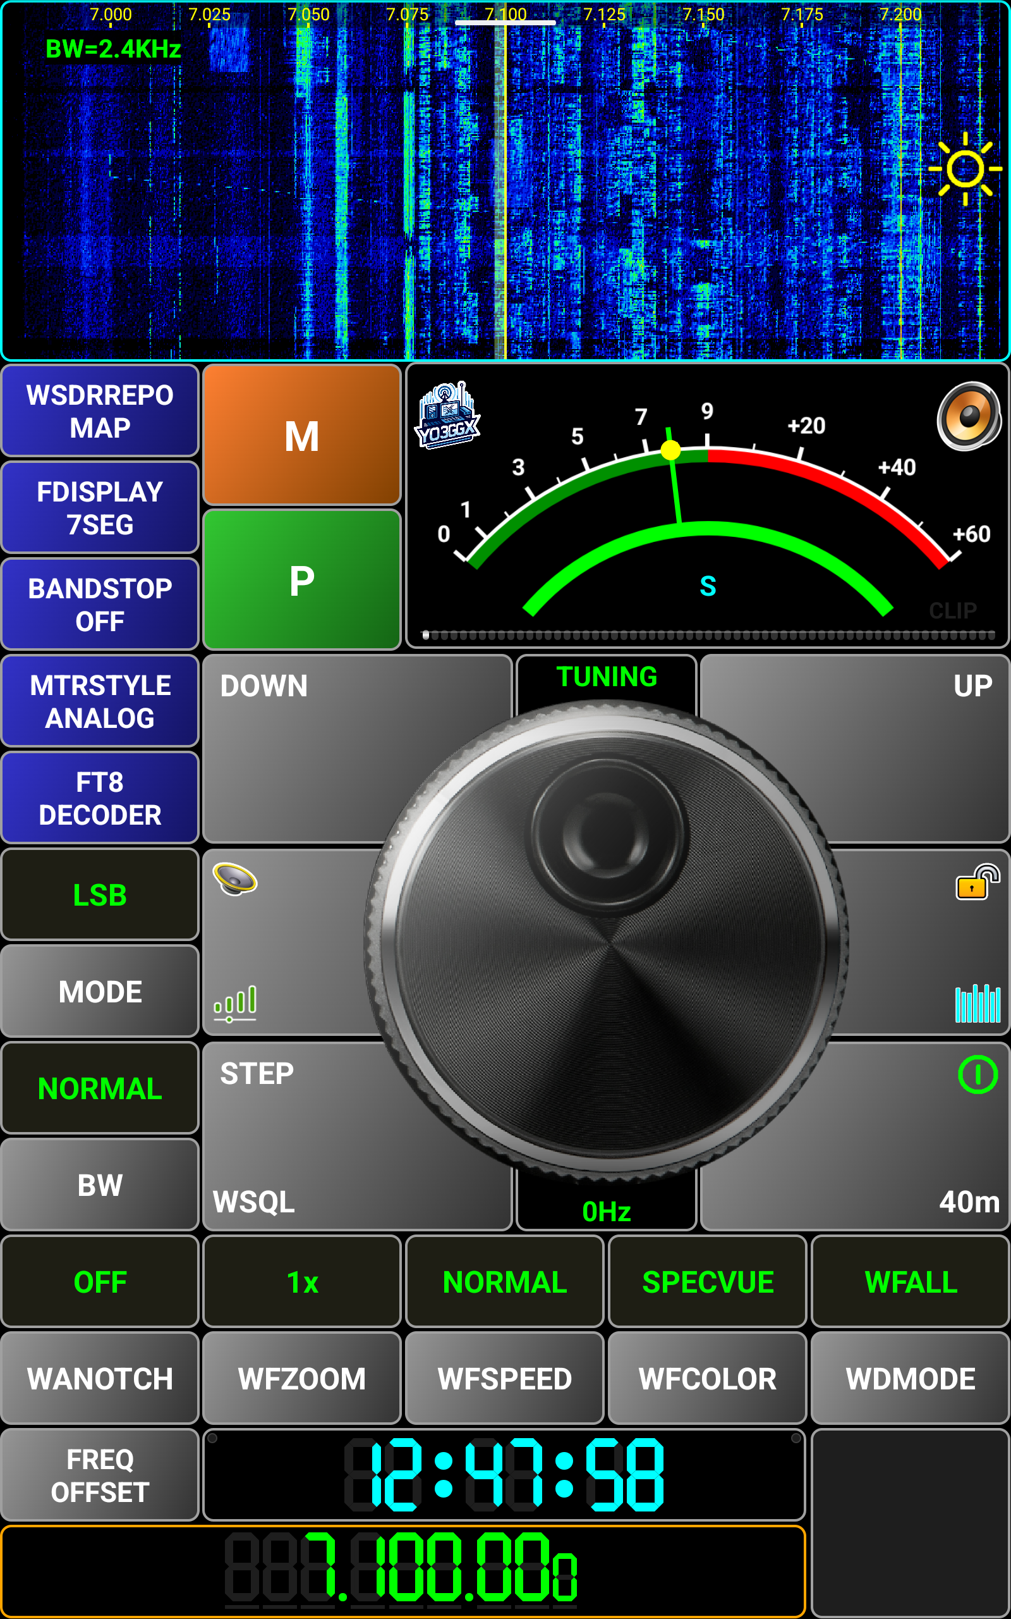Toggle BANDSTOP OFF filter button

(x=100, y=605)
